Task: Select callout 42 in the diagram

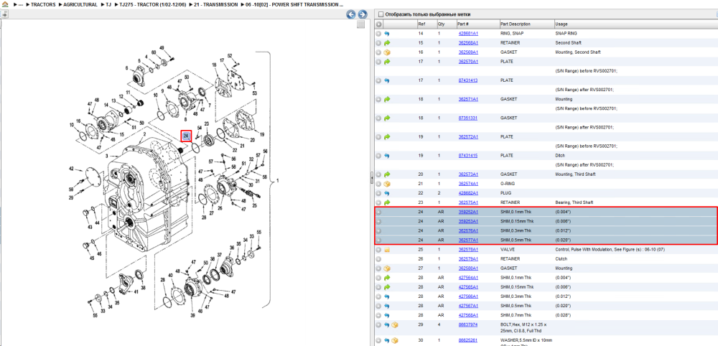Action: [71, 169]
